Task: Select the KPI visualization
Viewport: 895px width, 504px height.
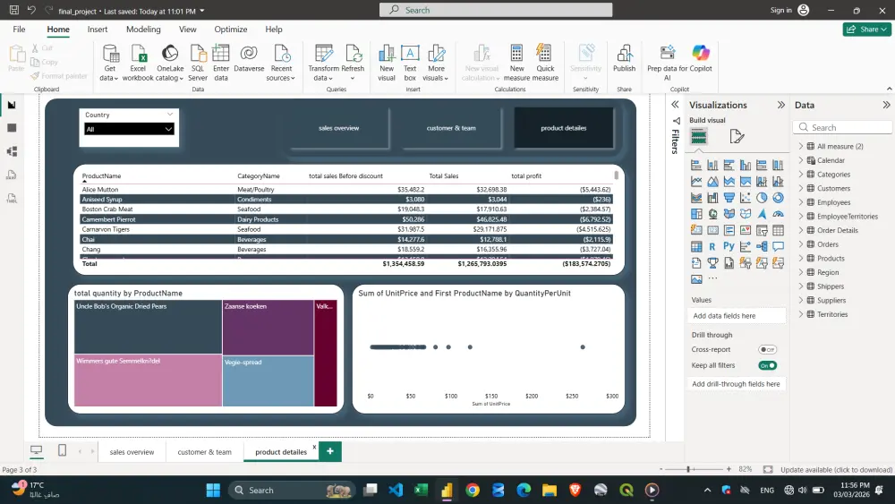Action: click(746, 231)
